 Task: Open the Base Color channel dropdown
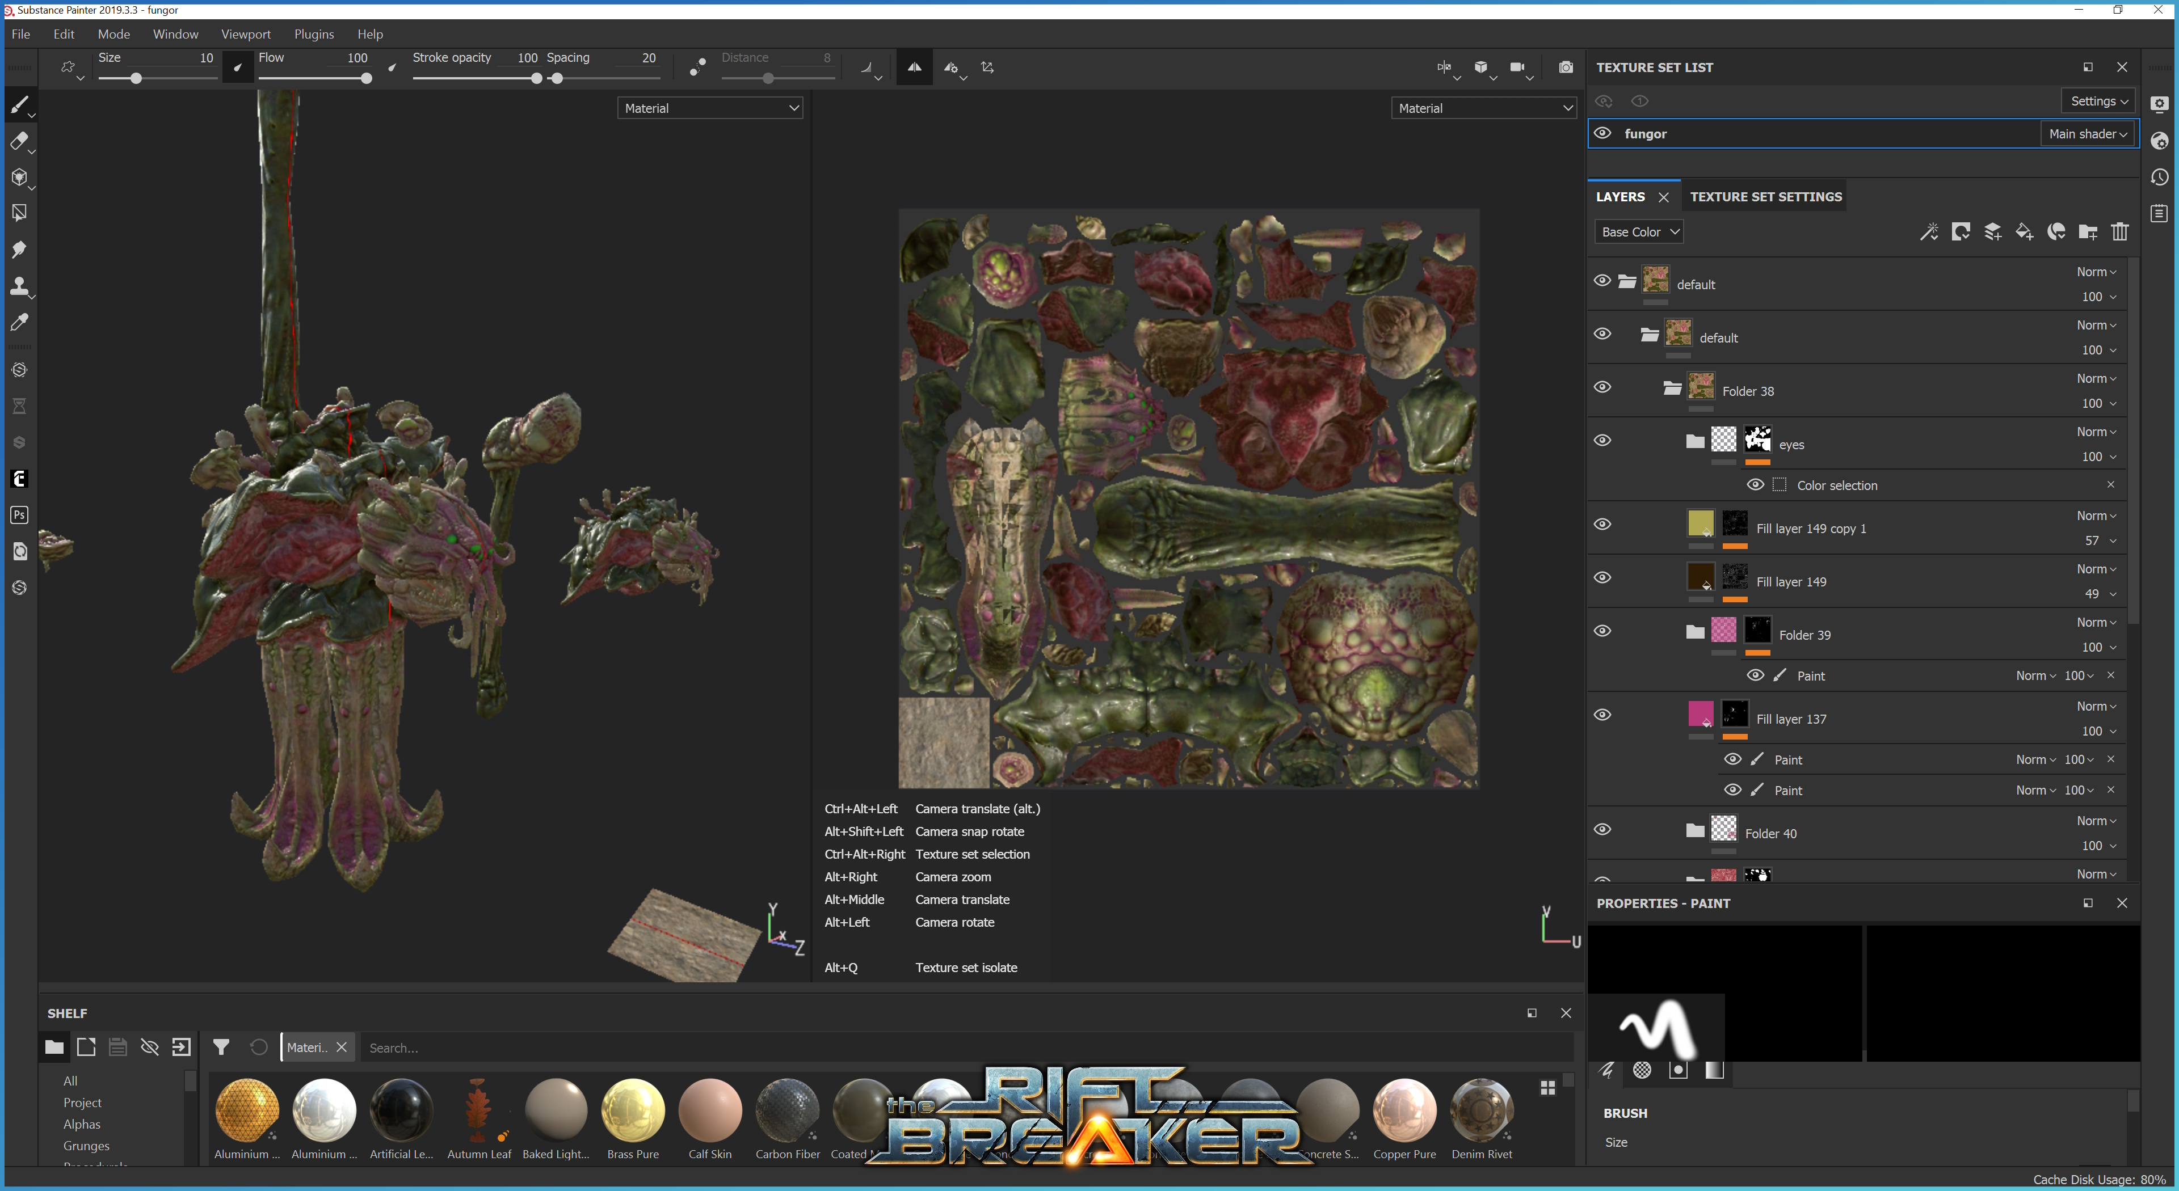coord(1638,231)
